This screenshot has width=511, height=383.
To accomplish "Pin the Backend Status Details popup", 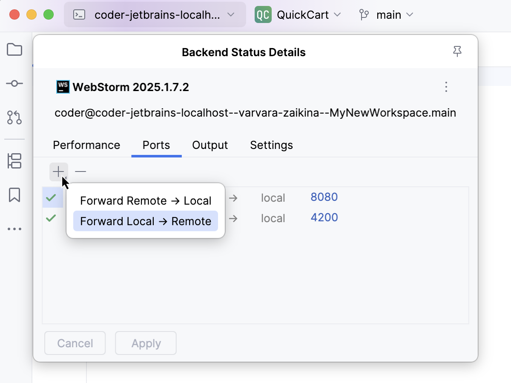I will click(457, 52).
